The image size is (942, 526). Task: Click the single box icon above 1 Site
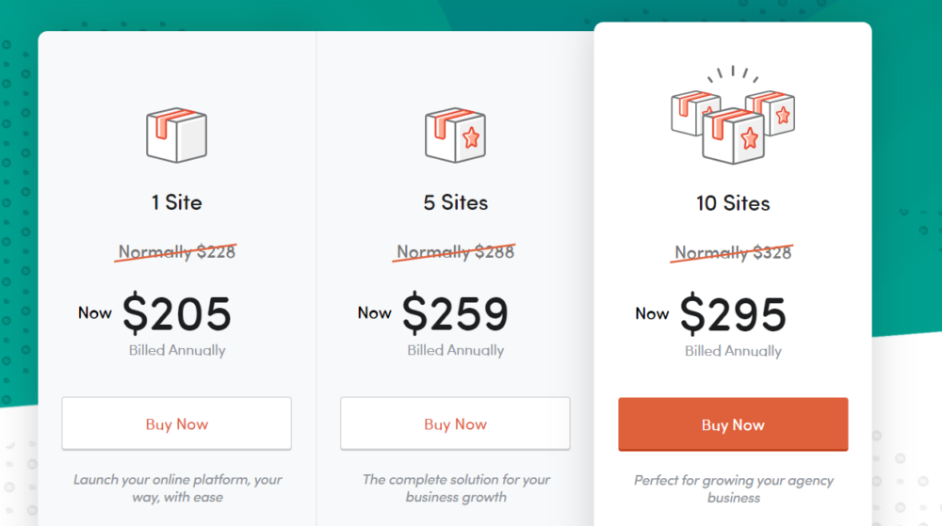pos(176,135)
